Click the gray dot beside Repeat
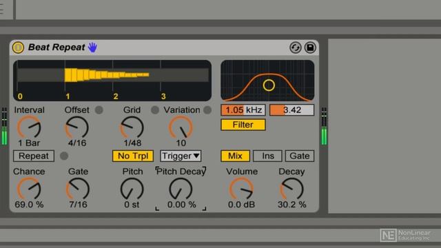 point(64,156)
